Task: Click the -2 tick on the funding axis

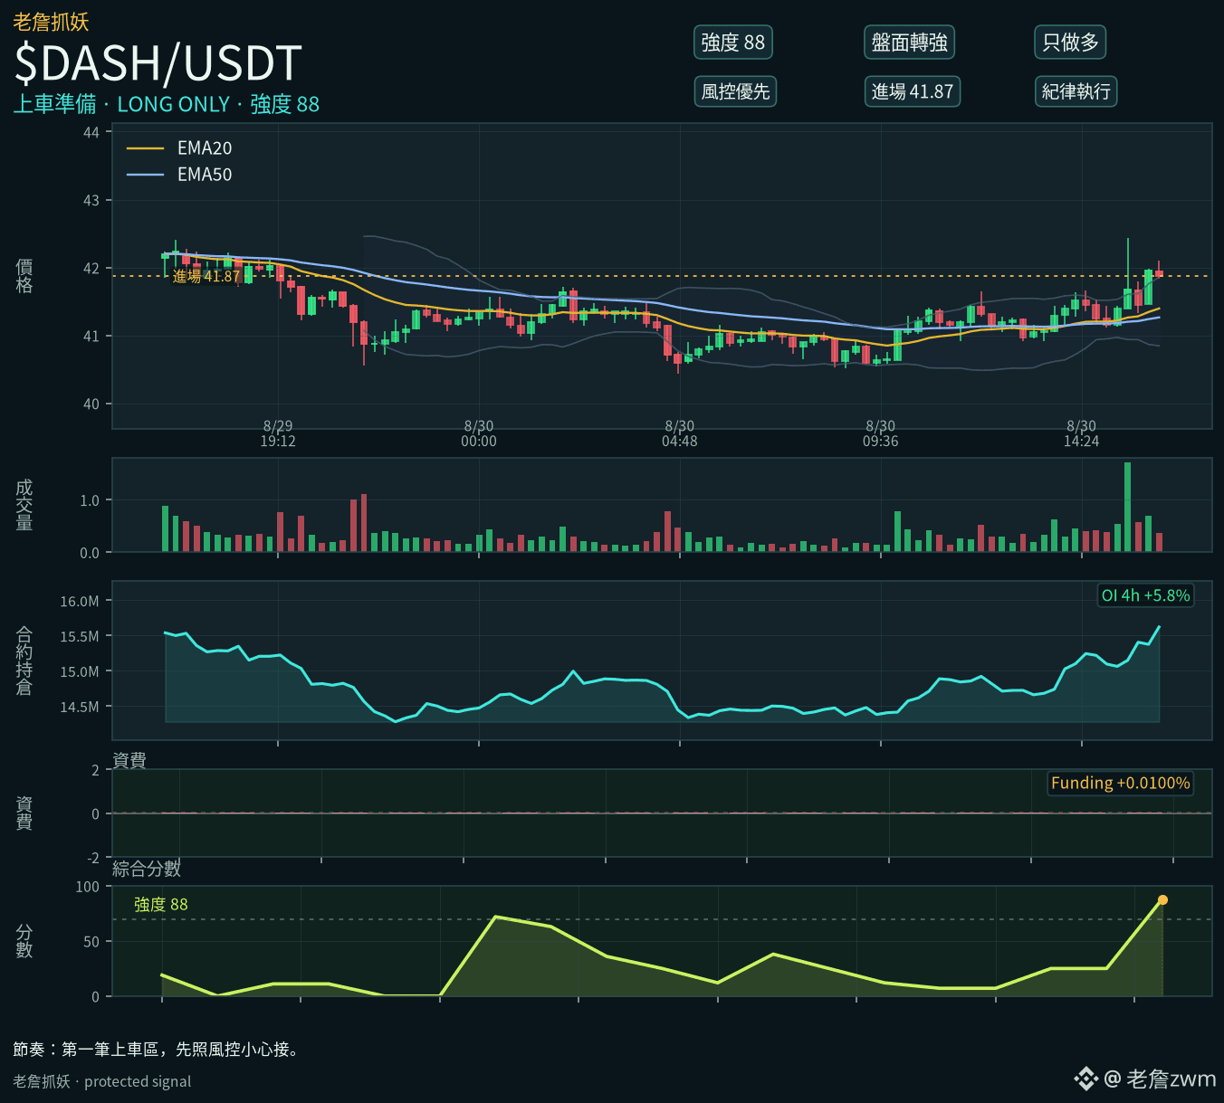Action: click(x=92, y=858)
